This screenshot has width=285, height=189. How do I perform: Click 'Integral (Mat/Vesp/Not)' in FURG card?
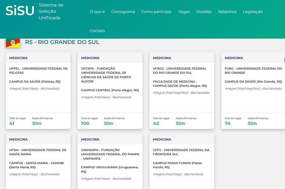click(x=243, y=88)
